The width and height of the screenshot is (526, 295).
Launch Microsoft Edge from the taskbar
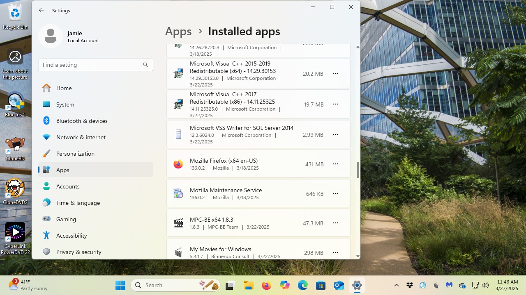(302, 285)
